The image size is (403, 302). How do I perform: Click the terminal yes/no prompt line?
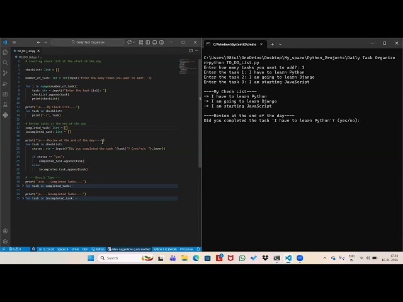click(x=281, y=120)
